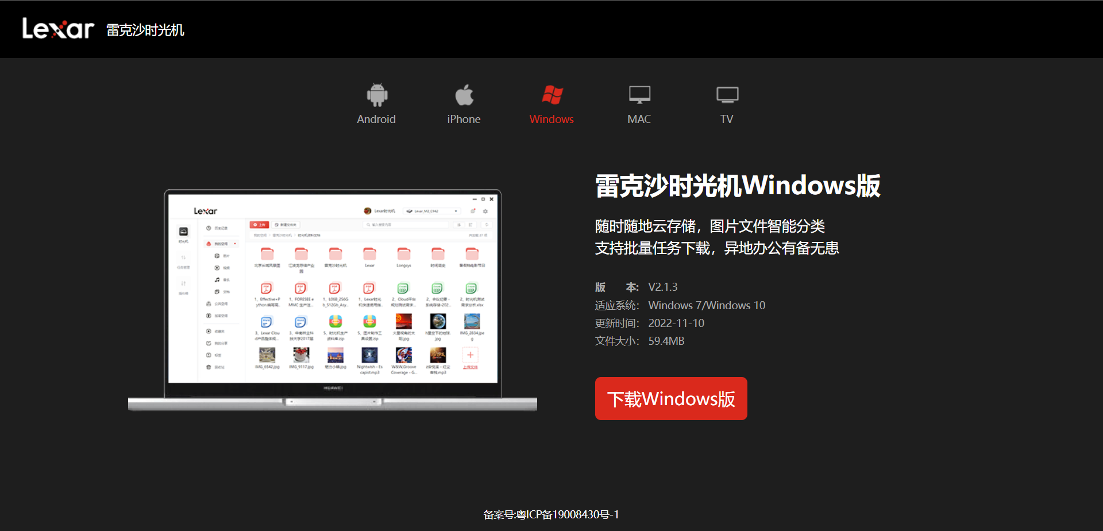Switch to the iPhone tab label
1103x531 pixels.
464,119
